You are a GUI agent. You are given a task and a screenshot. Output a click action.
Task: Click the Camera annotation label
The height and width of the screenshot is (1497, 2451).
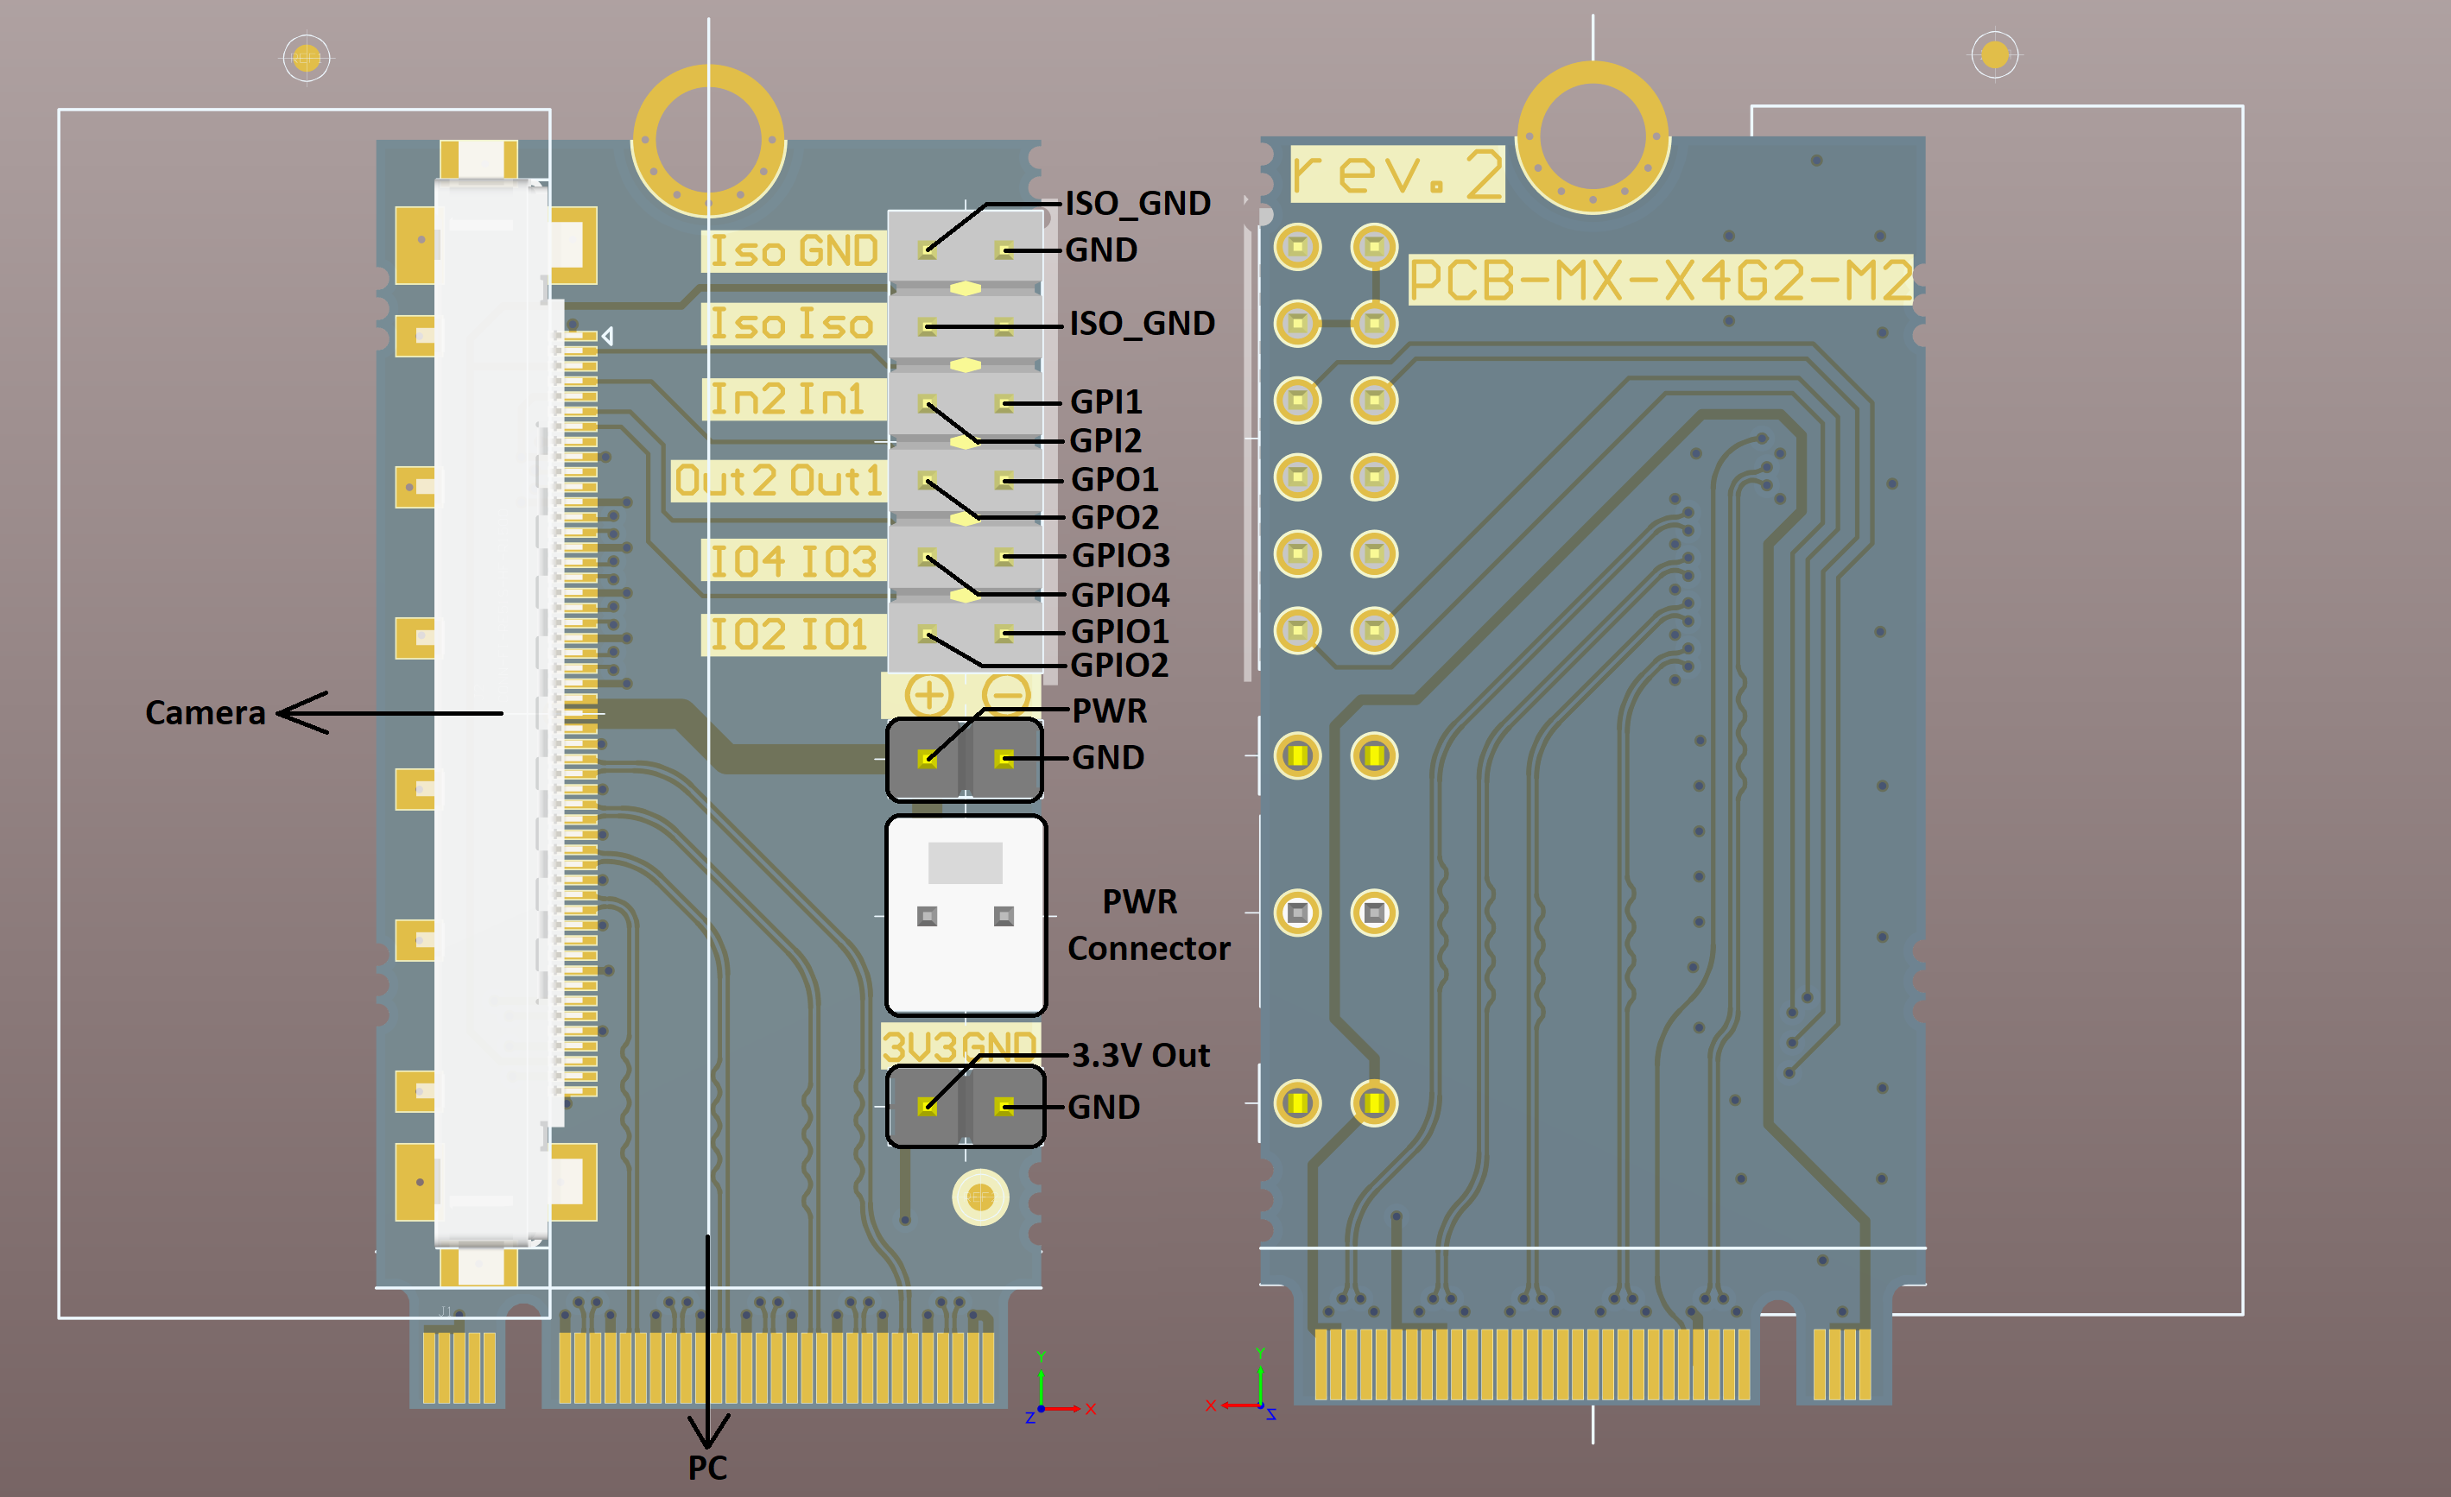(x=205, y=713)
